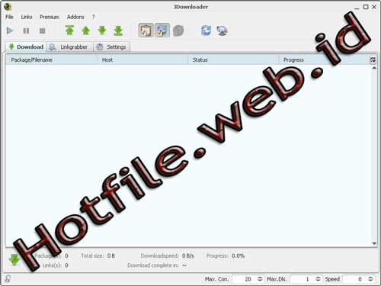Viewport: 381px width, 286px height.
Task: Start downloads with the play icon
Action: tap(10, 31)
